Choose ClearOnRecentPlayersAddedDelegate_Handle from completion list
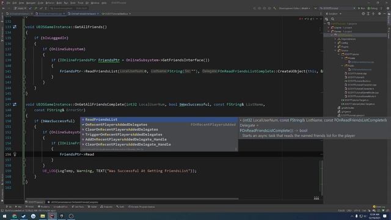The image size is (391, 220). tap(159, 144)
